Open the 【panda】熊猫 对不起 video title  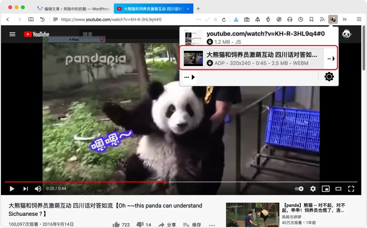313,208
